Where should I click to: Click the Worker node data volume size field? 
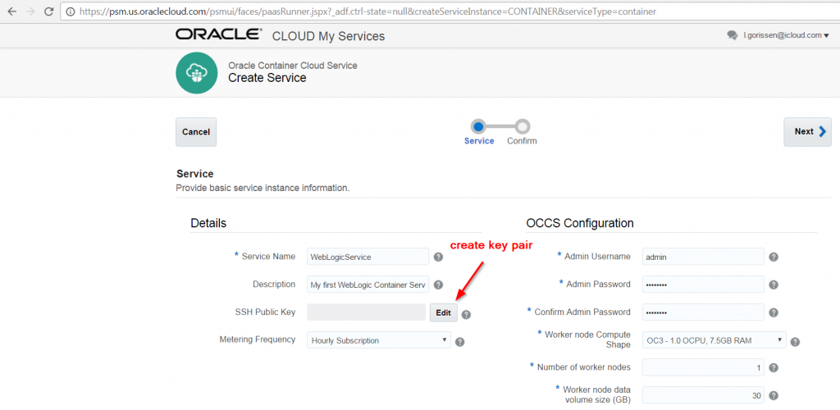coord(702,396)
